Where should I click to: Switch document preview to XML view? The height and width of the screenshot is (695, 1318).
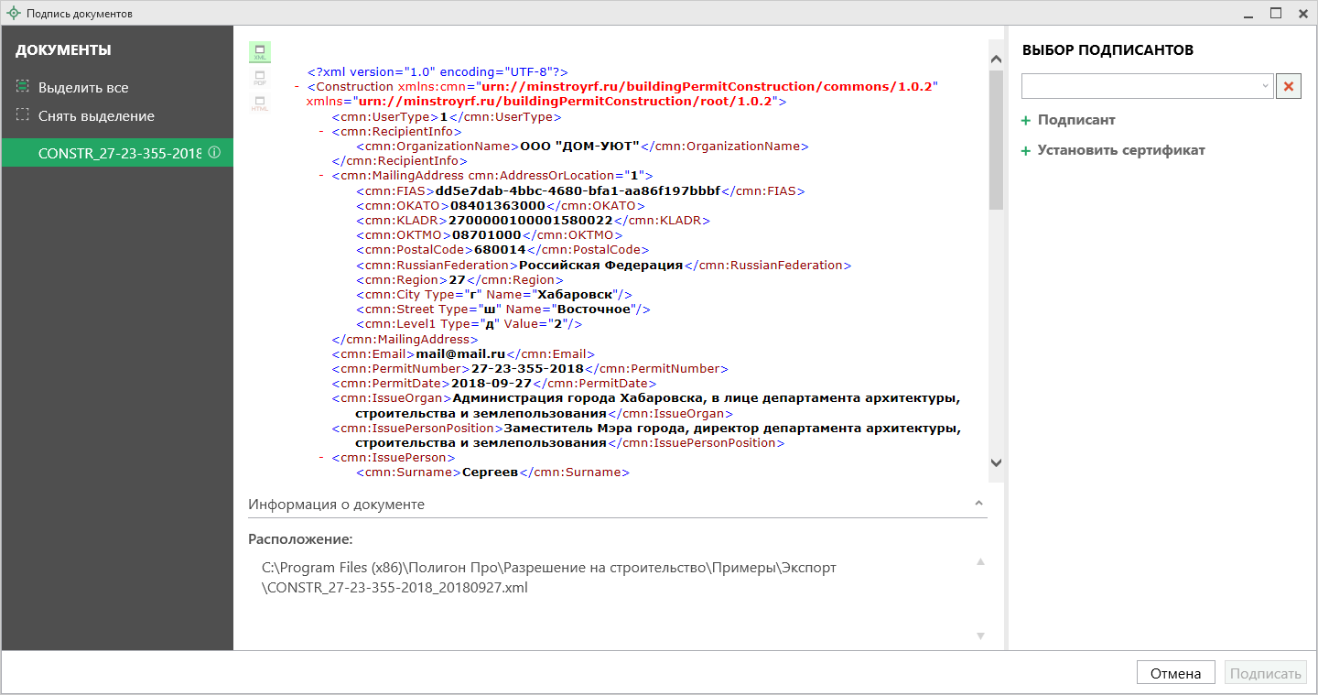260,52
